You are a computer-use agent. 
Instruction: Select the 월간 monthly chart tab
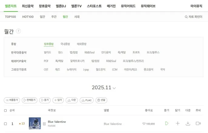coord(65,17)
